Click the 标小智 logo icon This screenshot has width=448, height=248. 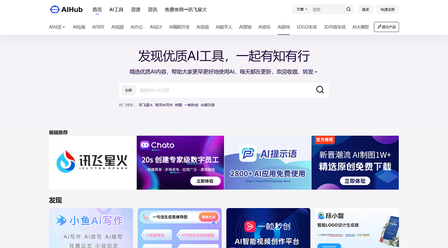pyautogui.click(x=322, y=216)
